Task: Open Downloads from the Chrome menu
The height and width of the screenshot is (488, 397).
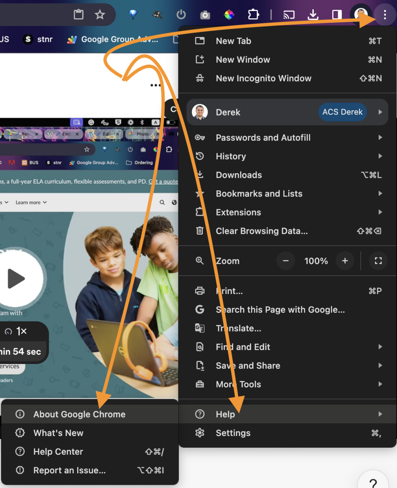Action: (x=288, y=175)
